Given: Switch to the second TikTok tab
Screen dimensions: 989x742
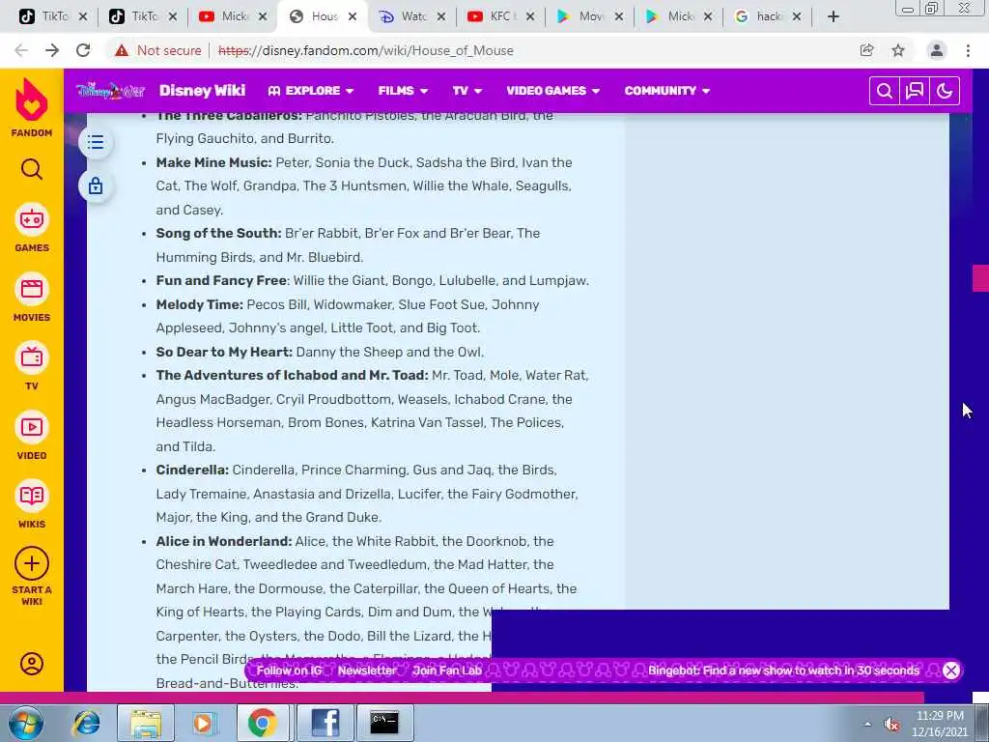Looking at the screenshot, I should coord(143,16).
